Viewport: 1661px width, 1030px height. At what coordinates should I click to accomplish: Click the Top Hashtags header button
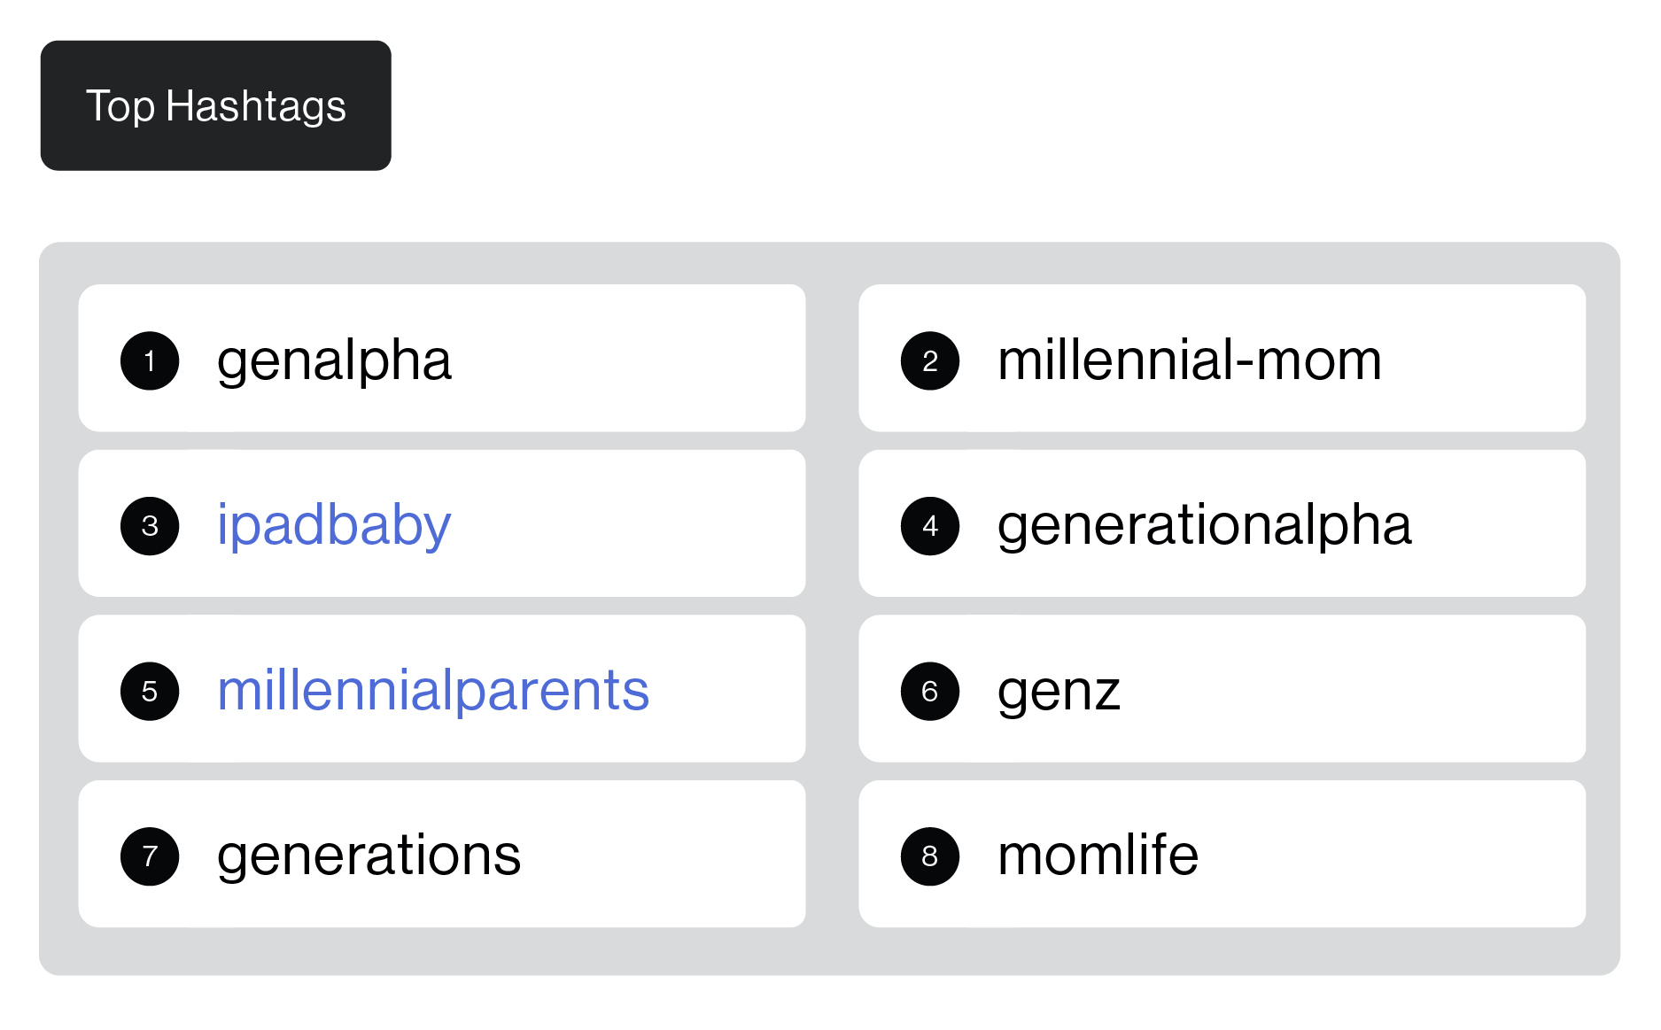(215, 105)
